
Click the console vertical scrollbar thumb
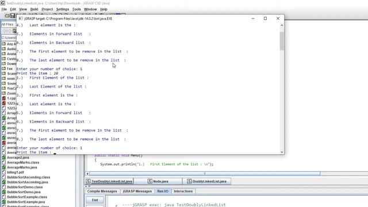282,41
